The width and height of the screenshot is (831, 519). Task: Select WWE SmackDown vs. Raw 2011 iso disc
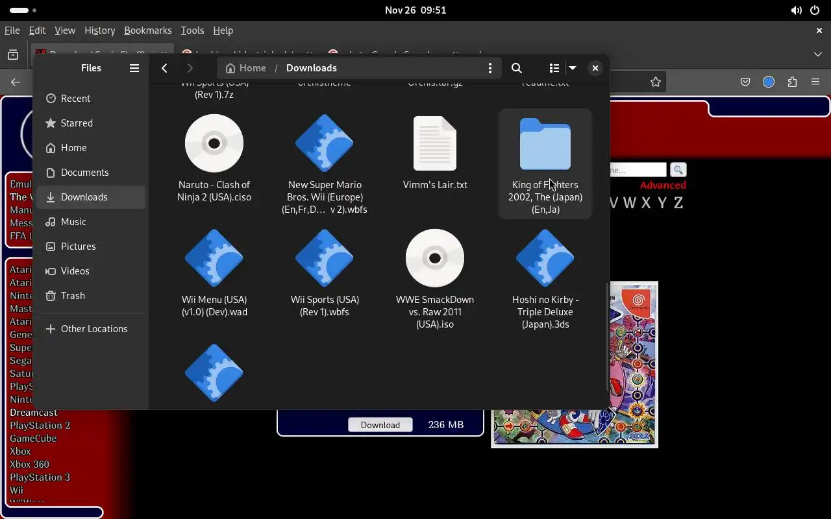[x=435, y=279]
